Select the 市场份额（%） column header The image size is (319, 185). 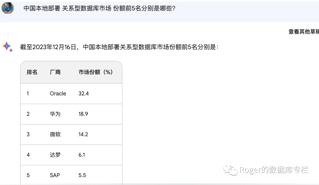click(x=96, y=72)
